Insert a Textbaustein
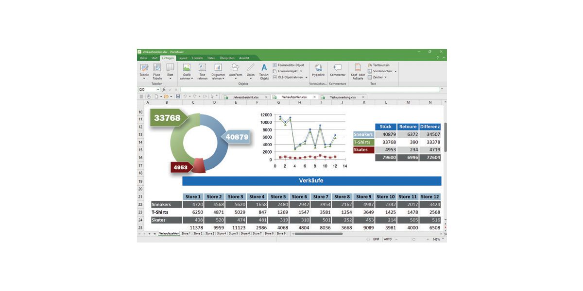The image size is (583, 291). tap(381, 65)
